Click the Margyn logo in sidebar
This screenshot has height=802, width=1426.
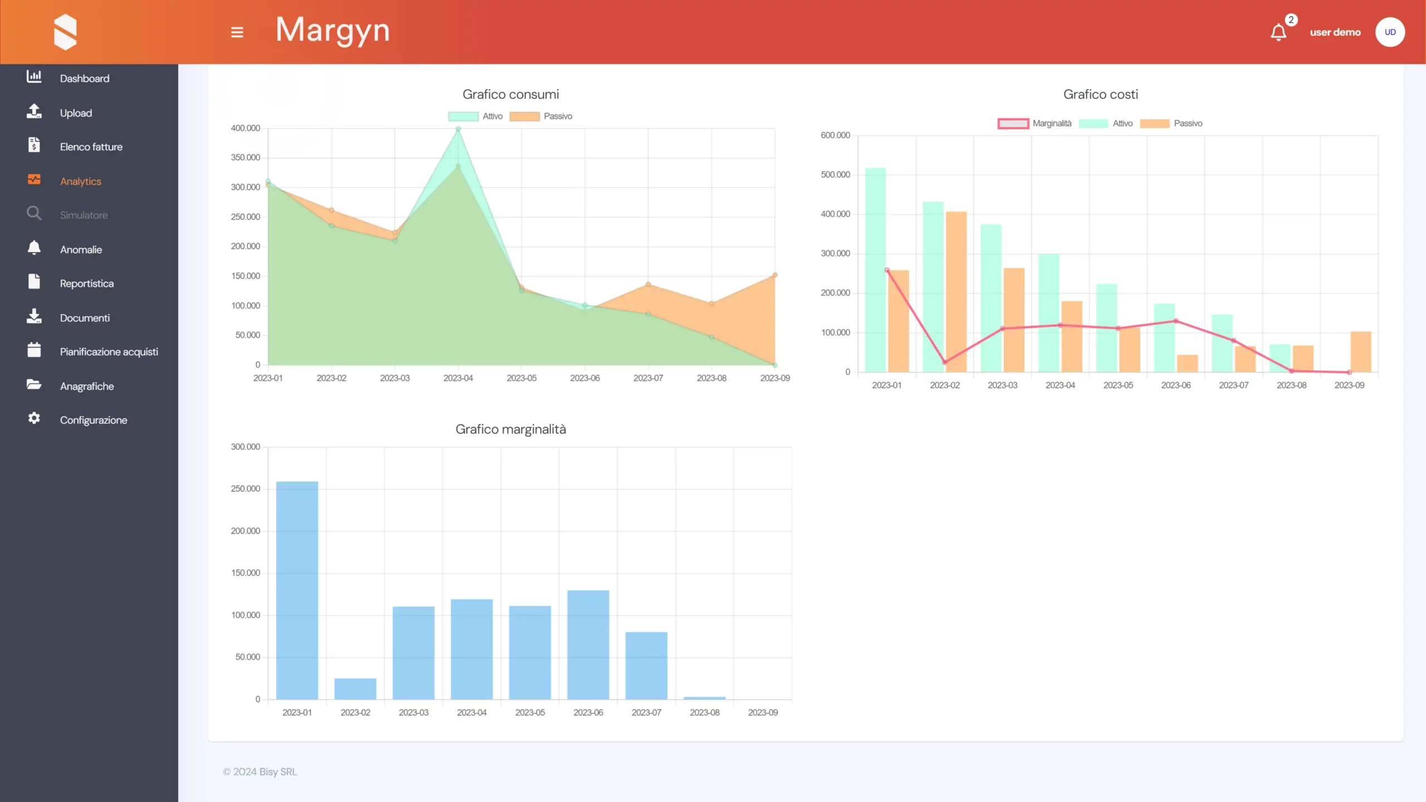[65, 32]
